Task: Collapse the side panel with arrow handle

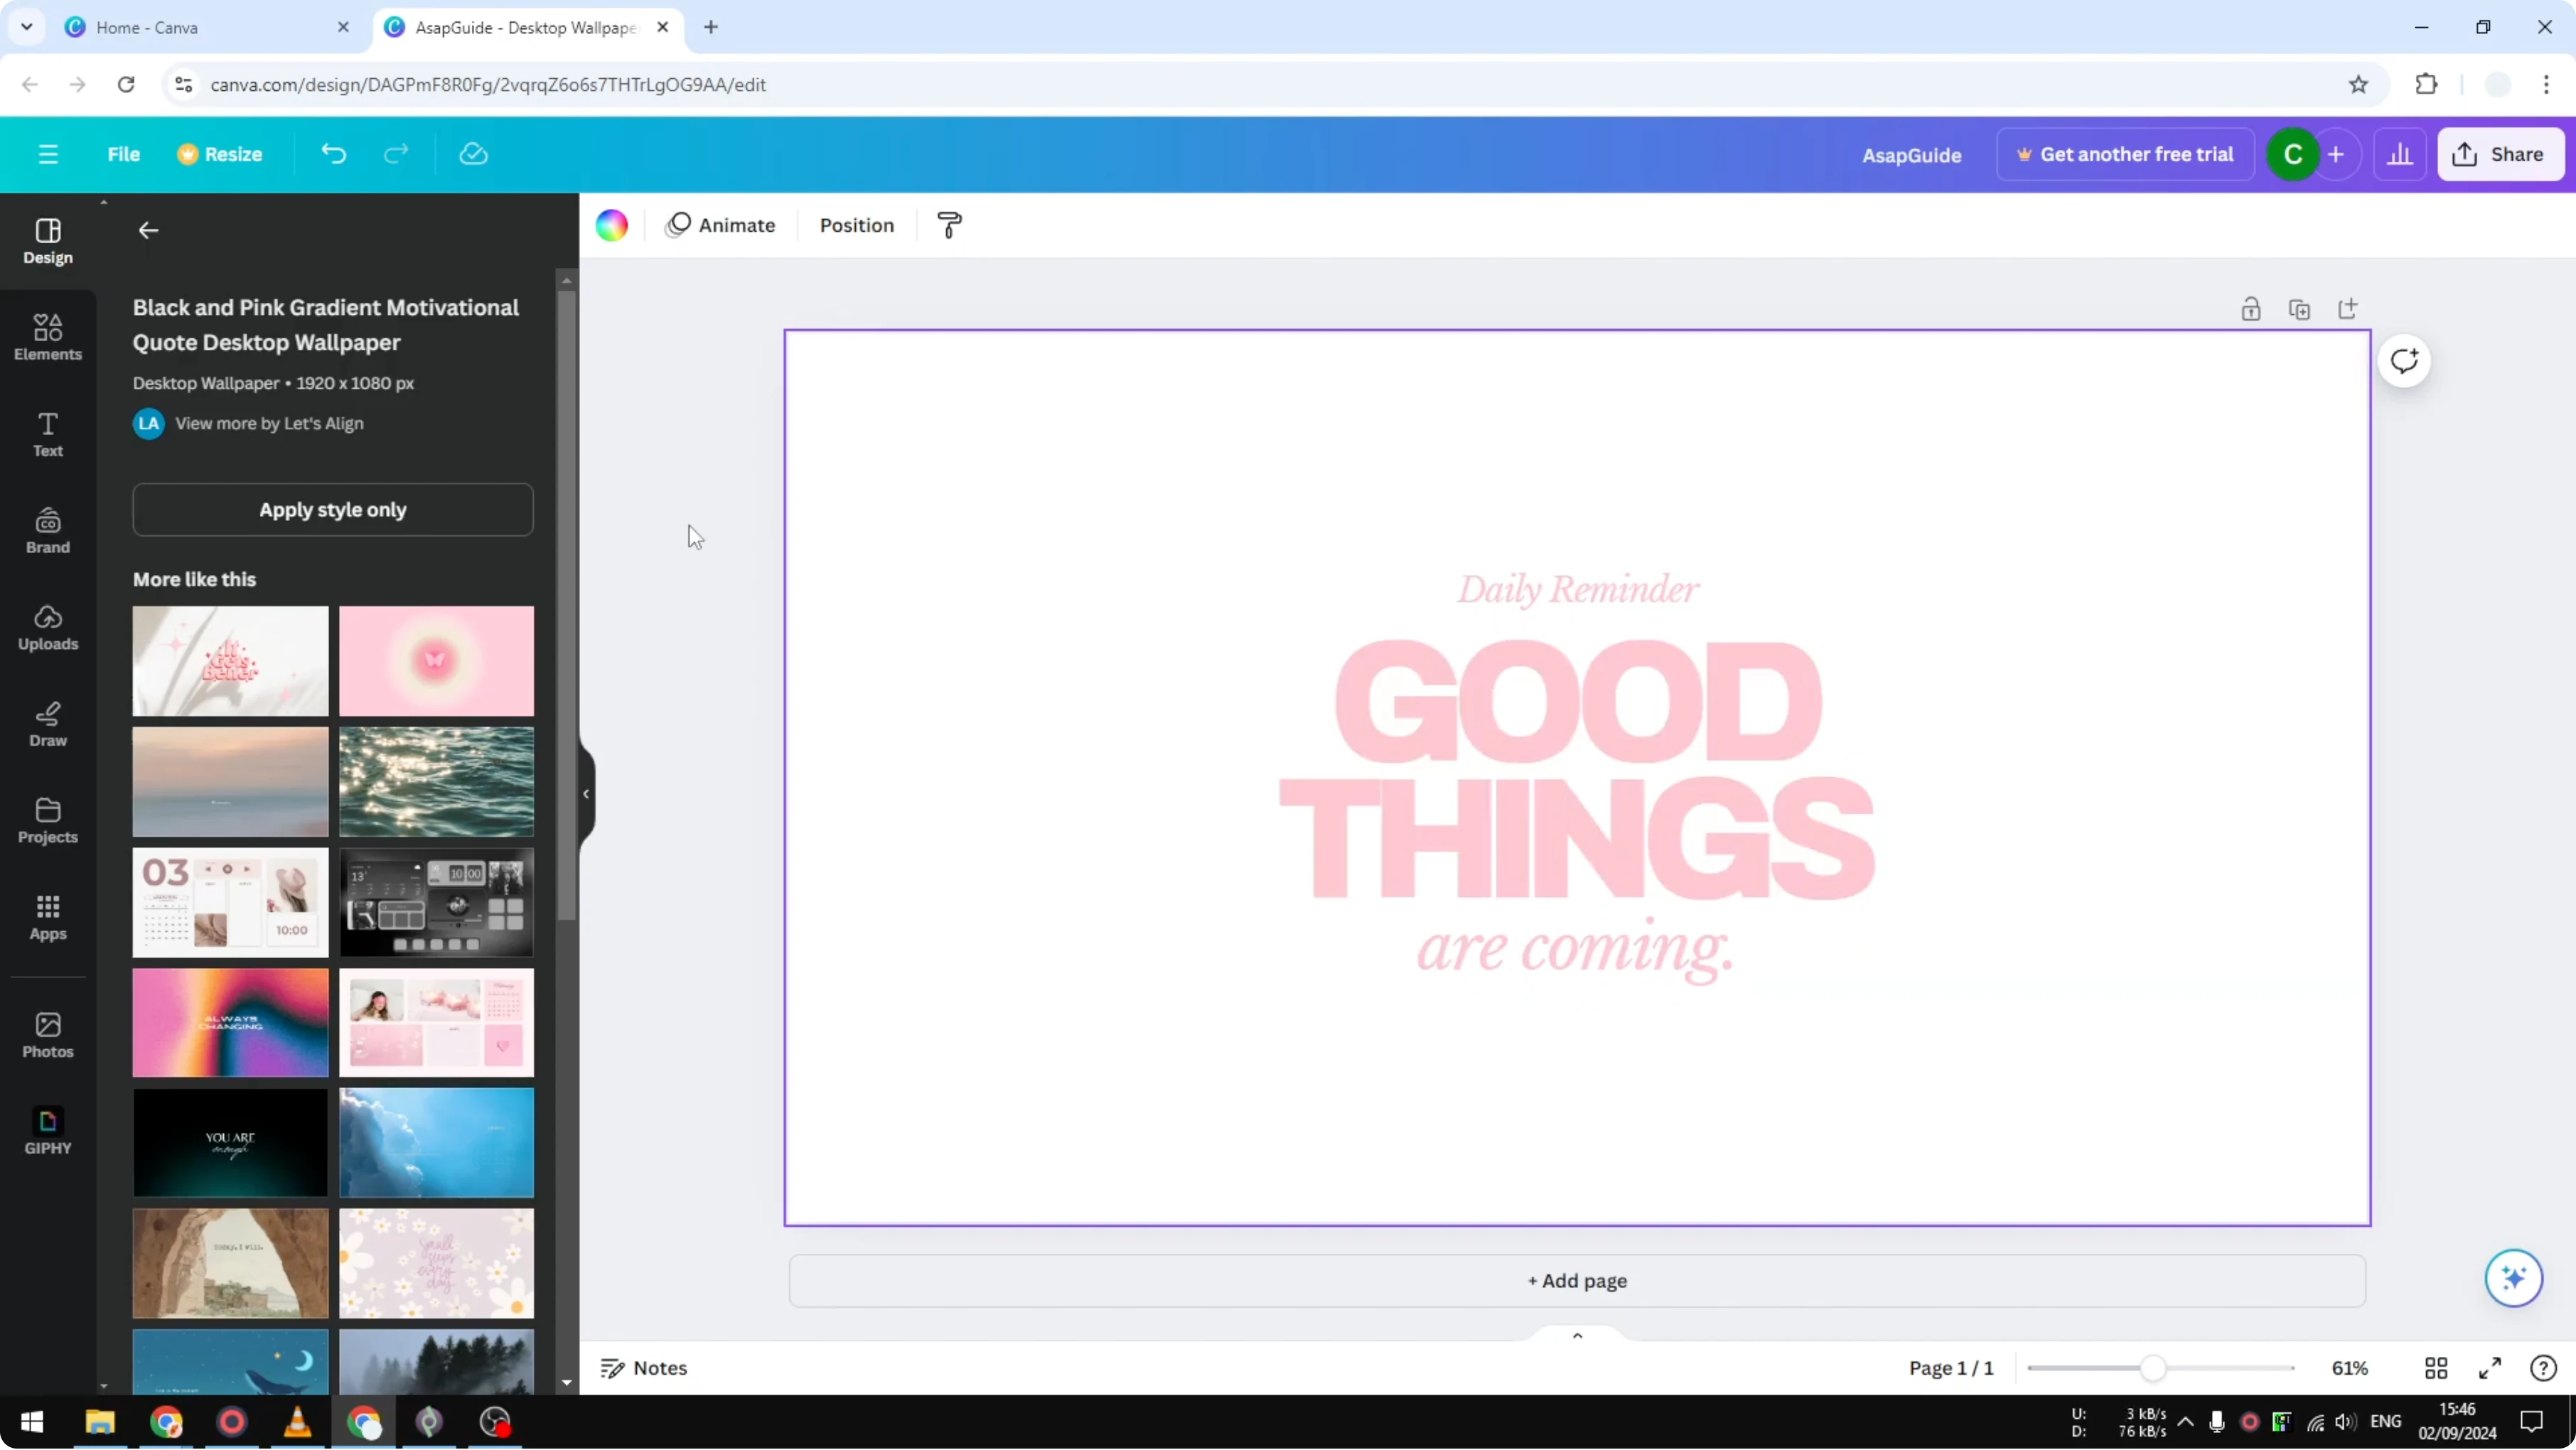Action: pyautogui.click(x=586, y=794)
